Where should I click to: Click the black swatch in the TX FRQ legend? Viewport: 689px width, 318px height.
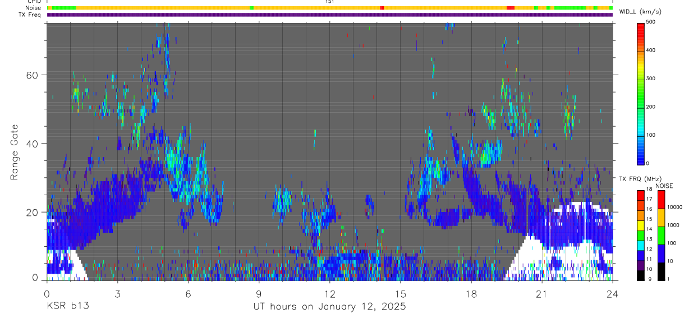pos(640,275)
